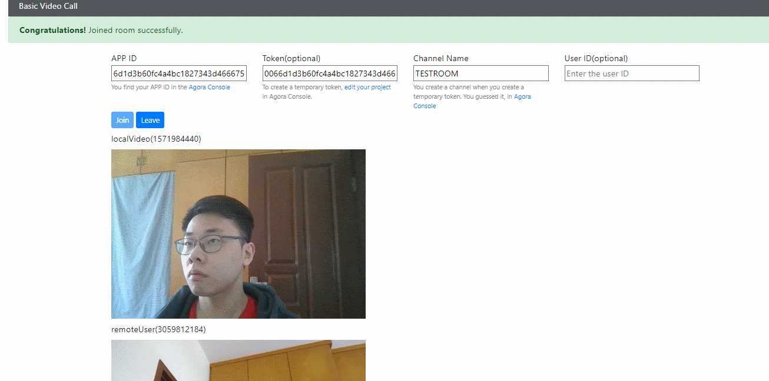The image size is (769, 381).
Task: Edit the Channel Name field TESTROOM
Action: coord(481,73)
